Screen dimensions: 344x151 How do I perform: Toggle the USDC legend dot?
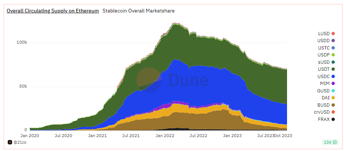coord(333,76)
